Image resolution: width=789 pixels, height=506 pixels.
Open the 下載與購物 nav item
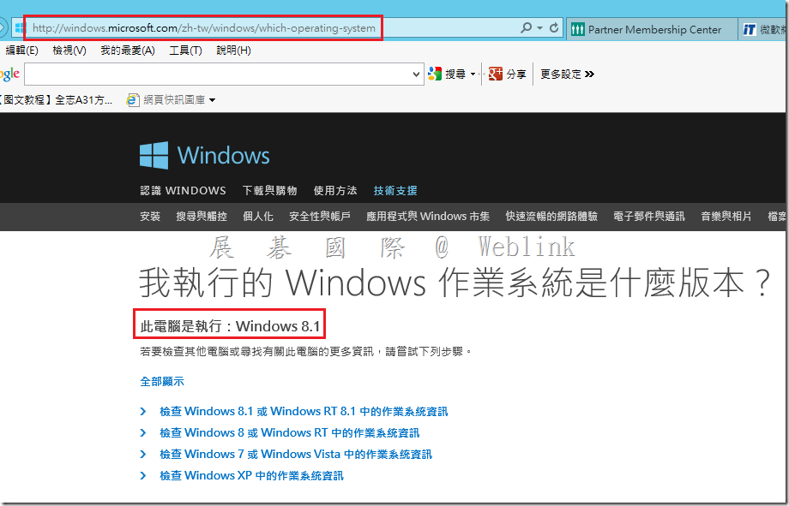(269, 191)
